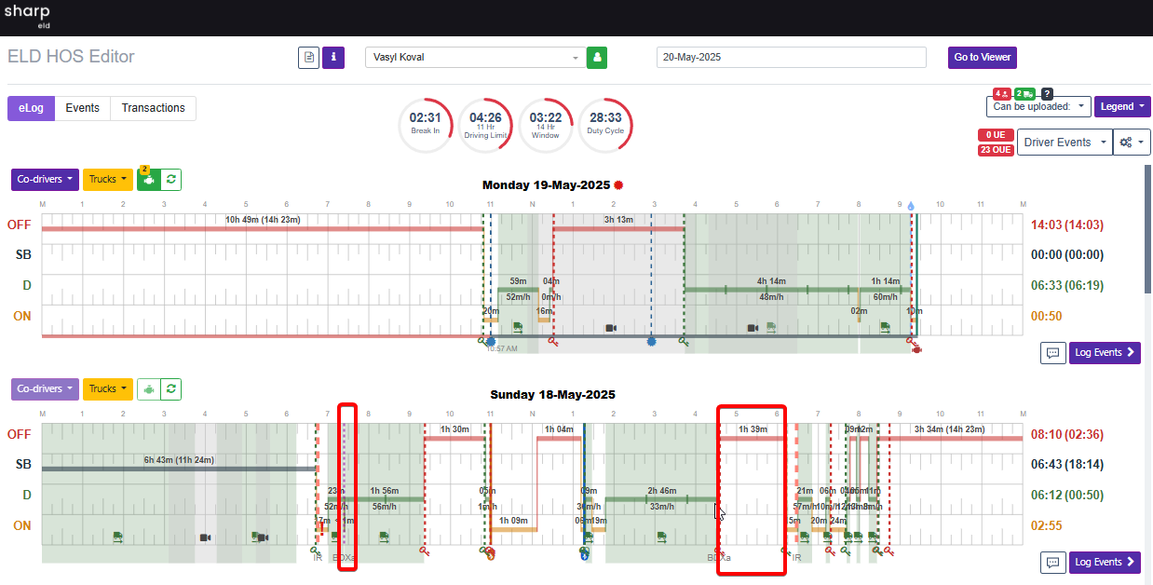Click the 6h 43m sleeper berth segment Sunday
Viewport: 1153px width, 585px height.
click(180, 468)
